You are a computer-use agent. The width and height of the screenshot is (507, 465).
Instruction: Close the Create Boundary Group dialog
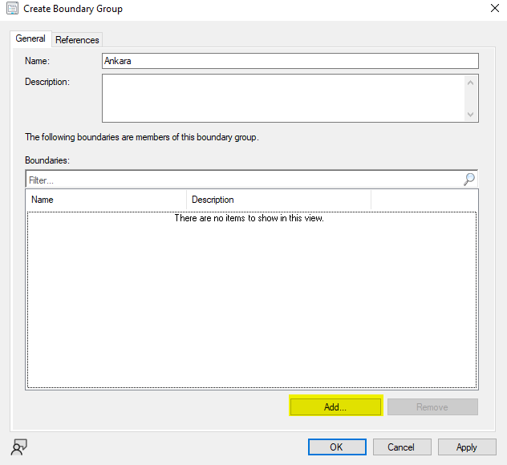(493, 9)
